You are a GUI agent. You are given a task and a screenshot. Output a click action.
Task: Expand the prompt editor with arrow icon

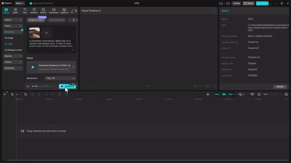point(72,50)
